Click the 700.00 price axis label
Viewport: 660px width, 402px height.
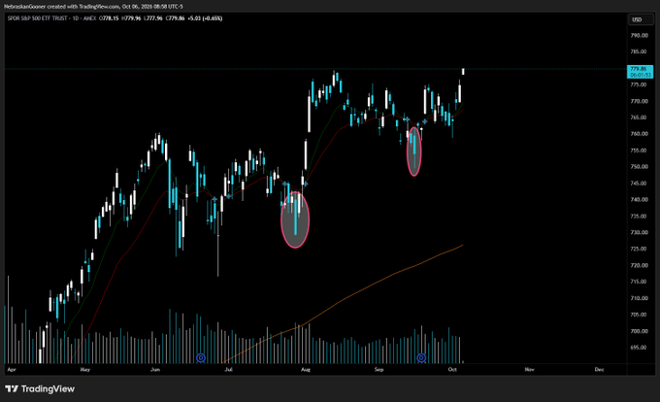[639, 331]
